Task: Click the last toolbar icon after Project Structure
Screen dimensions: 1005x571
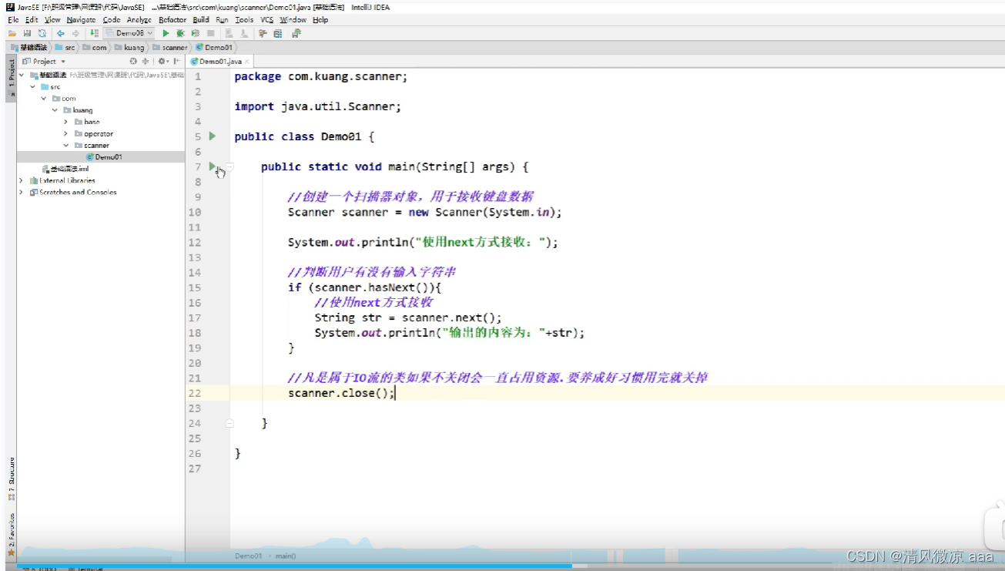Action: click(296, 33)
